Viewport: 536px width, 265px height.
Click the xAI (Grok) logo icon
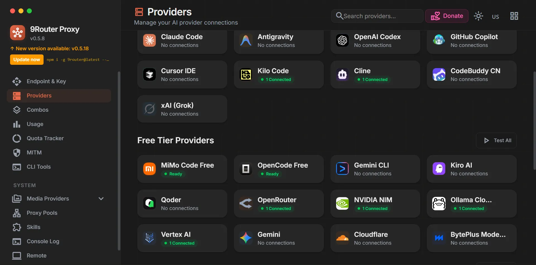(x=149, y=109)
